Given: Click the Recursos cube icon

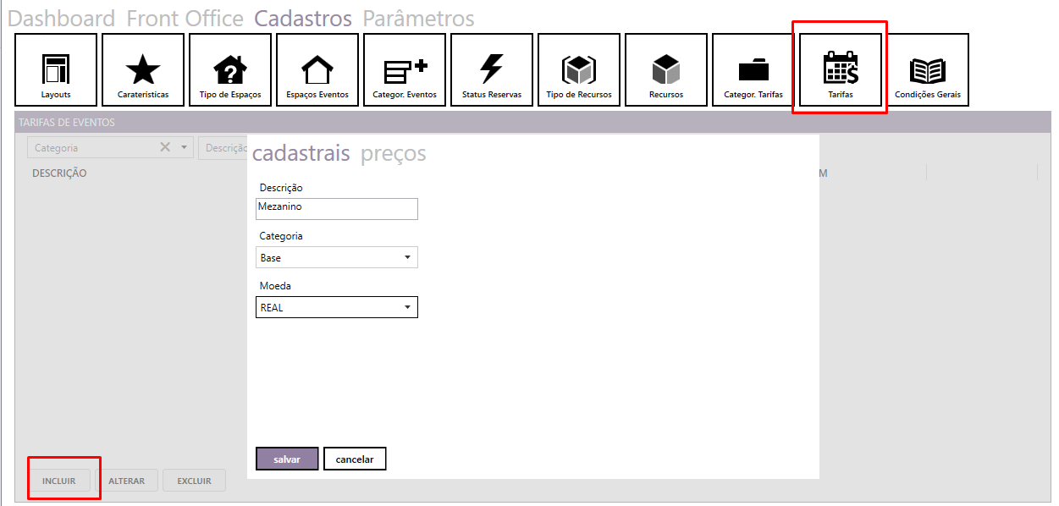Looking at the screenshot, I should [666, 70].
